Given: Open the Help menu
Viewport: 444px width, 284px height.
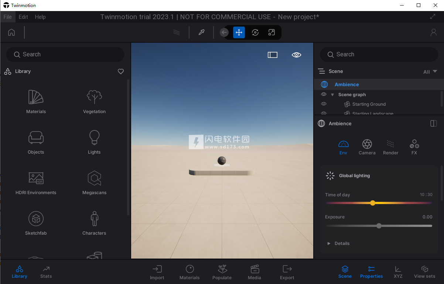Looking at the screenshot, I should 40,17.
